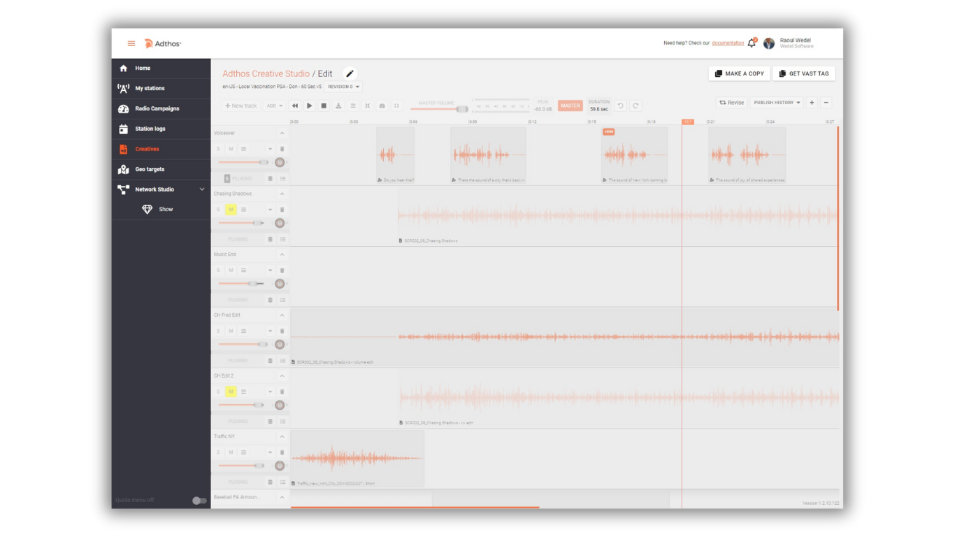Go to Home in the sidebar
This screenshot has width=955, height=537.
click(161, 69)
